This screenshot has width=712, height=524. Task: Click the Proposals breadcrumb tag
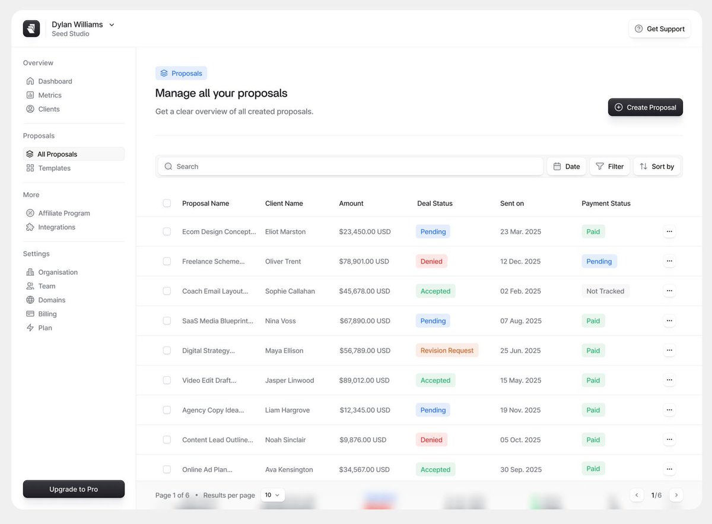(181, 74)
